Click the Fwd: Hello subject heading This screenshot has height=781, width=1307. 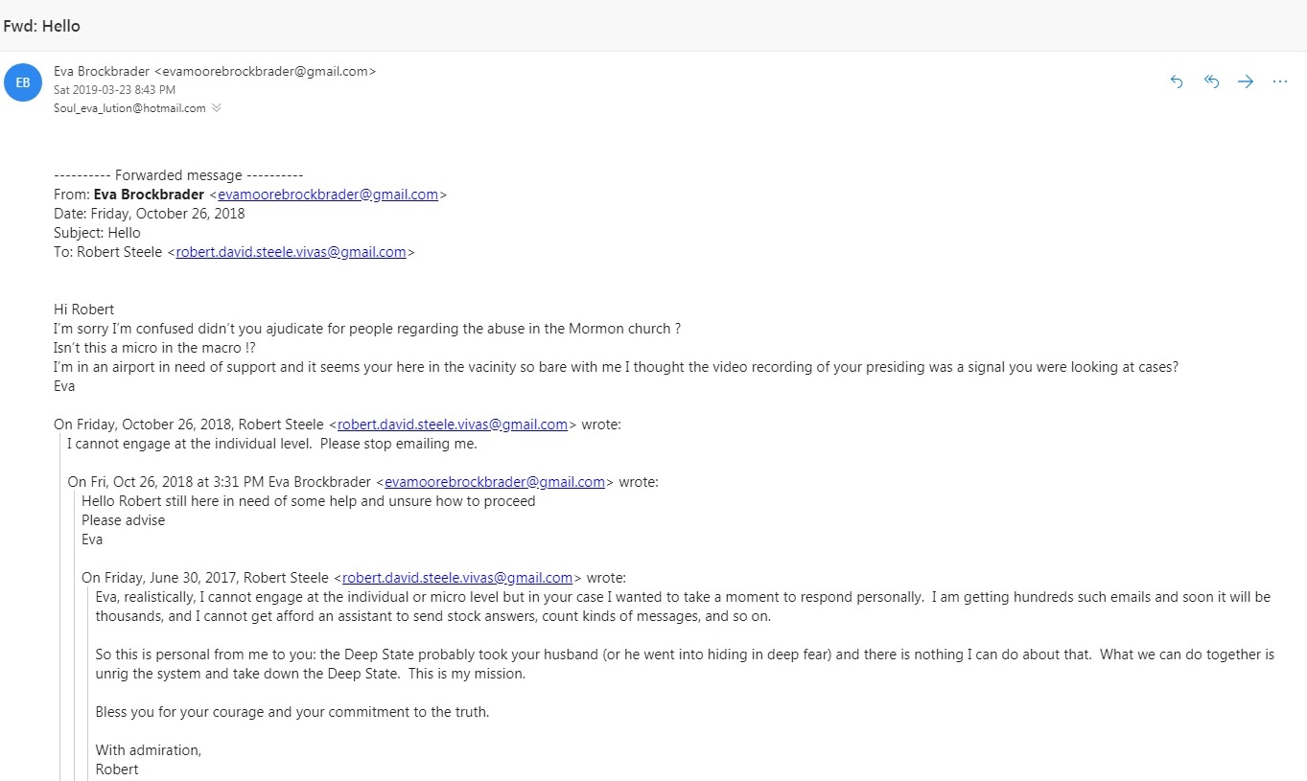click(x=42, y=26)
